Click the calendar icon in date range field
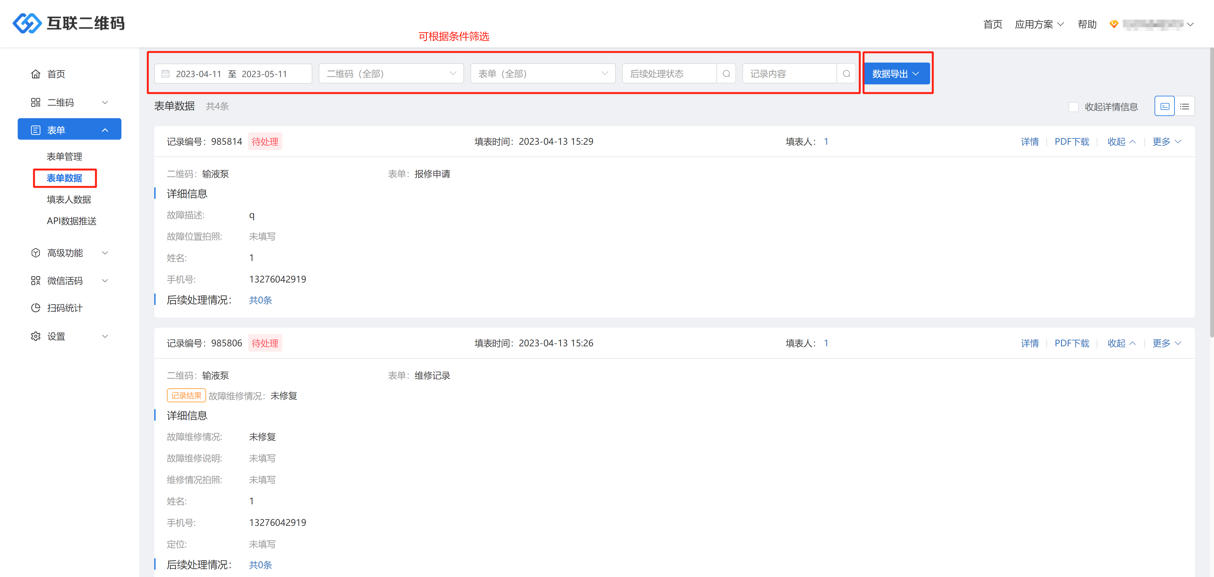Screen dimensions: 1214x577 click(165, 74)
